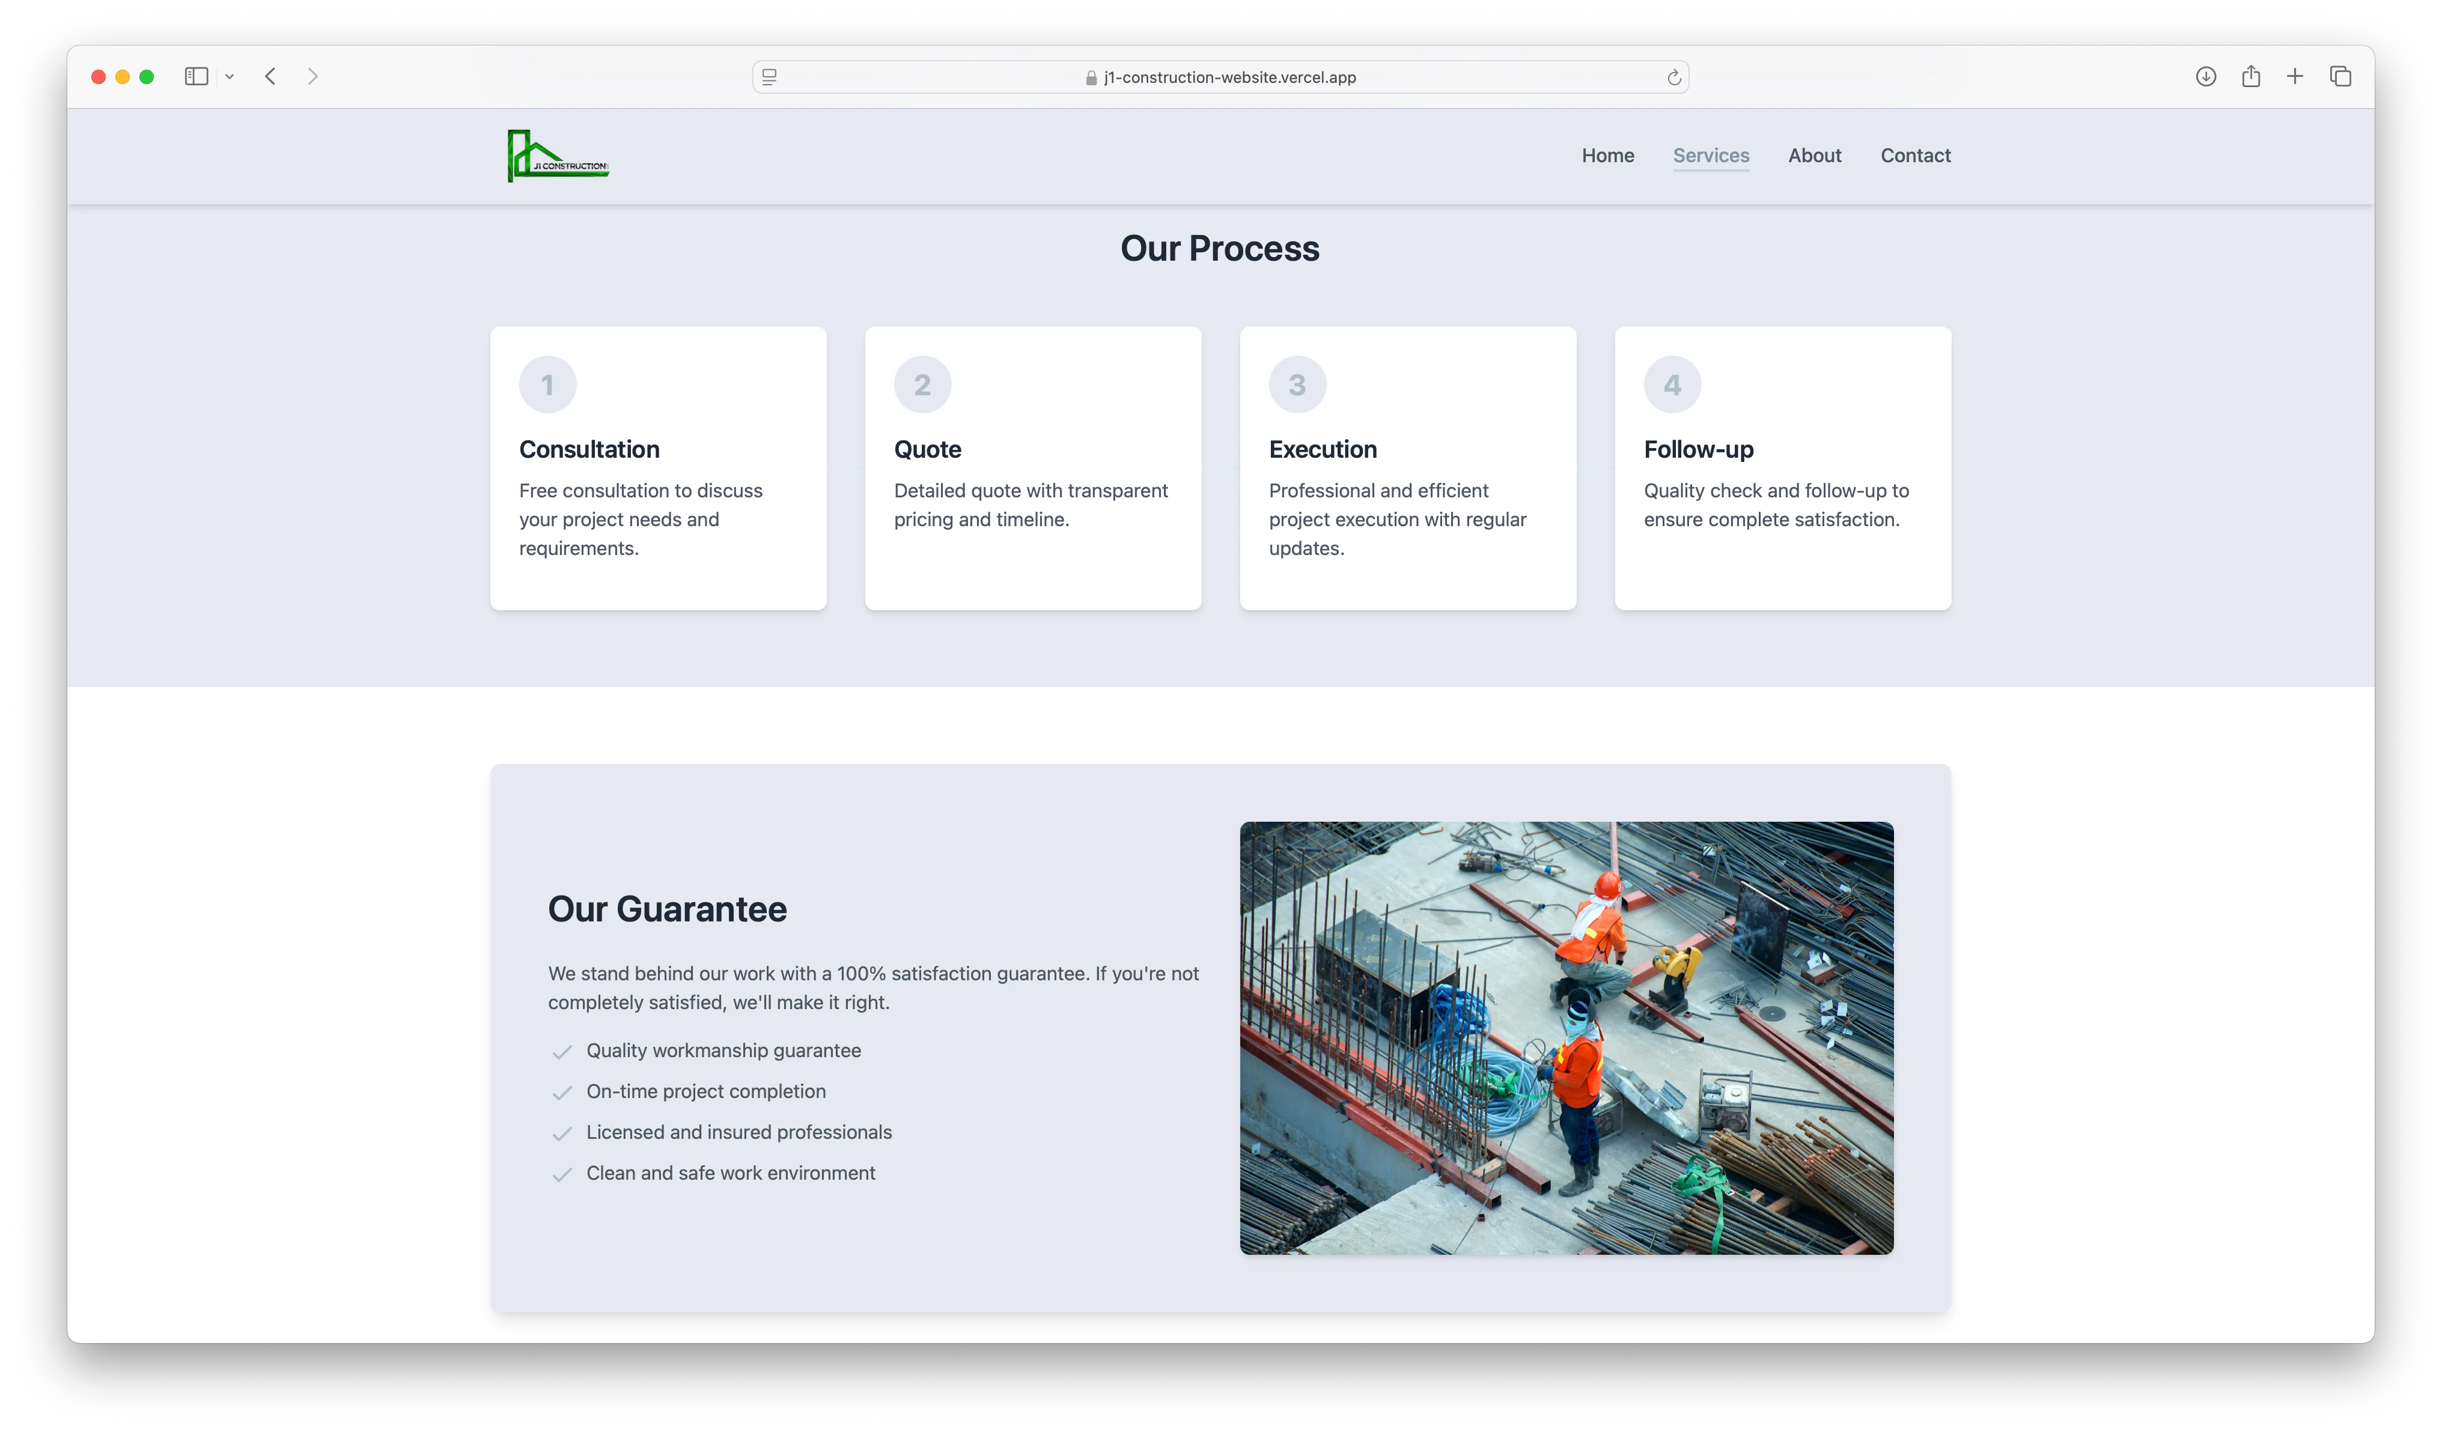This screenshot has height=1432, width=2442.
Task: Go to the Home nav link
Action: (1607, 156)
